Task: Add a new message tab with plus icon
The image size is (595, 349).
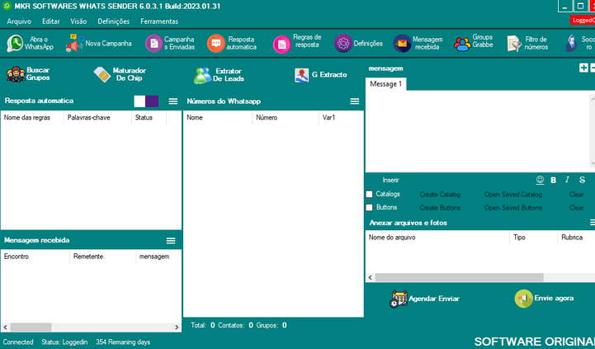Action: 583,68
